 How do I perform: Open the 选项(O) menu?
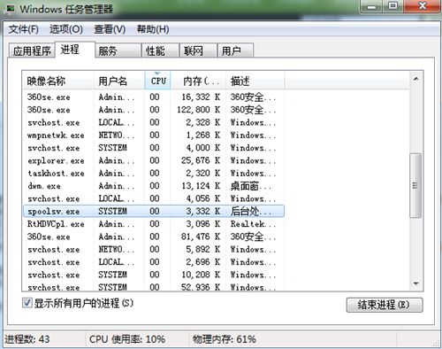pos(66,29)
